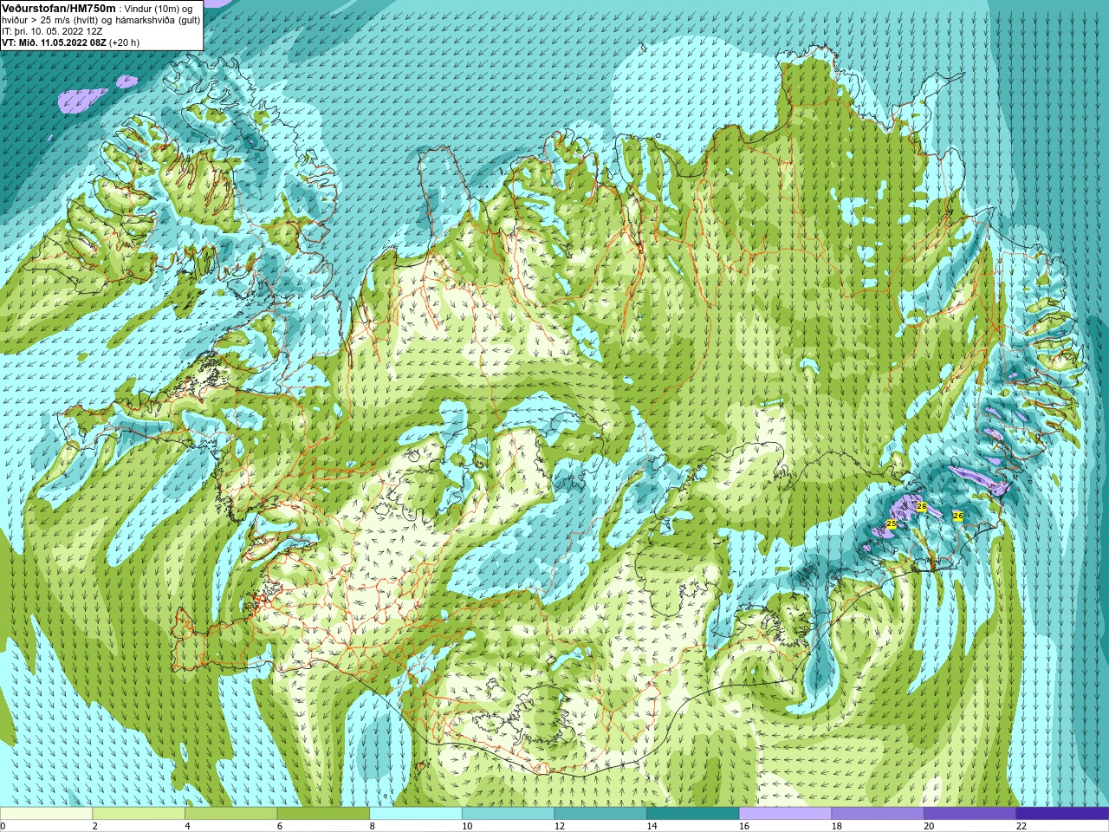Select the dark indigo 22+ m/s legend swatch
The image size is (1109, 832).
(x=1062, y=814)
